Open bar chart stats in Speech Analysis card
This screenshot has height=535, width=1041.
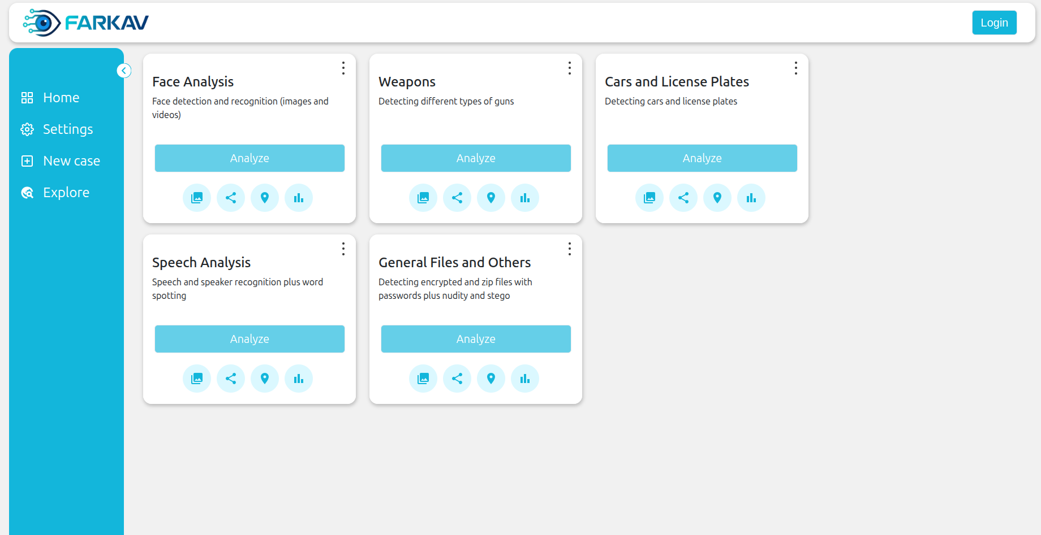pos(299,379)
